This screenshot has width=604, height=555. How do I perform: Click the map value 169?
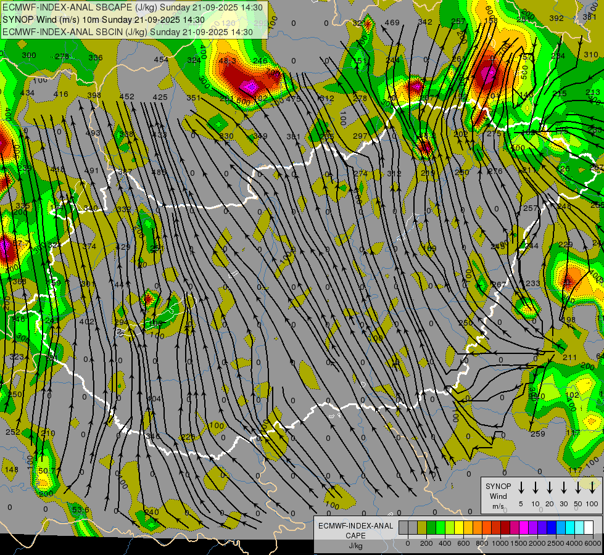429,249
